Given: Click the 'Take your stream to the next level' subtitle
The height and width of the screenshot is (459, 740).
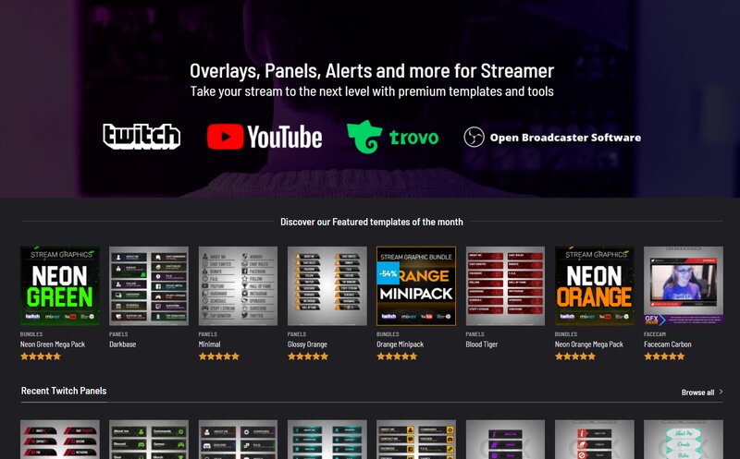Looking at the screenshot, I should point(372,91).
